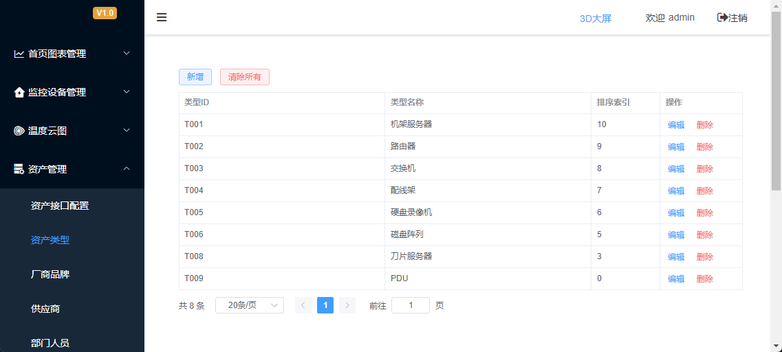Image resolution: width=782 pixels, height=352 pixels.
Task: Select the 交换机 cell
Action: [x=488, y=168]
